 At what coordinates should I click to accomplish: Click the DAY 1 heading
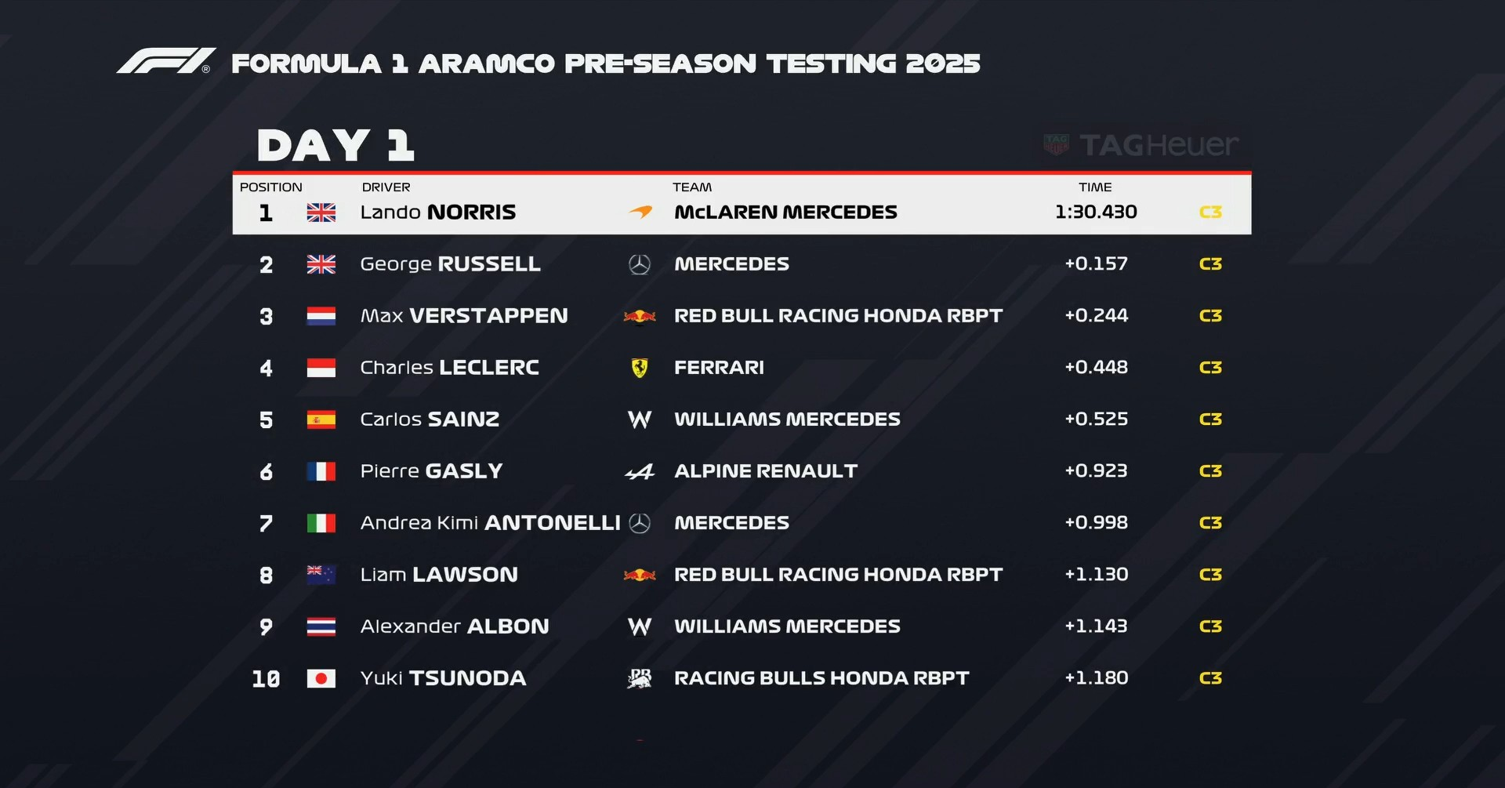pyautogui.click(x=335, y=146)
